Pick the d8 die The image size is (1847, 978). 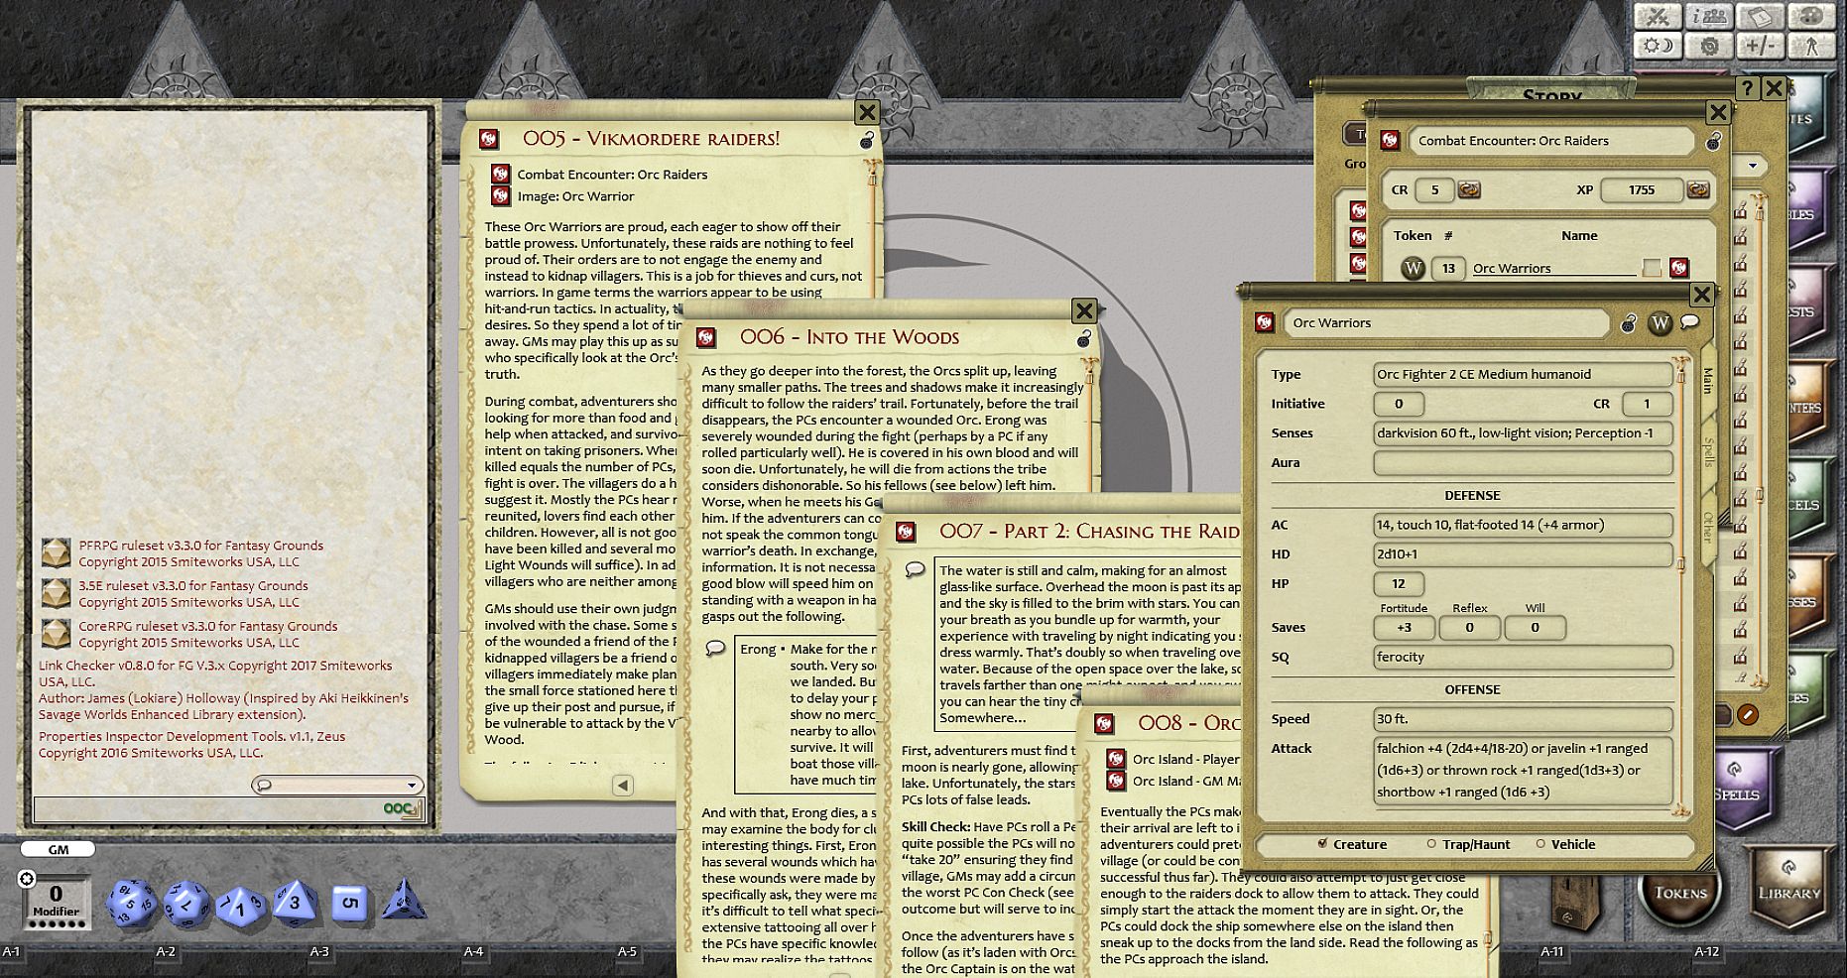click(x=295, y=903)
